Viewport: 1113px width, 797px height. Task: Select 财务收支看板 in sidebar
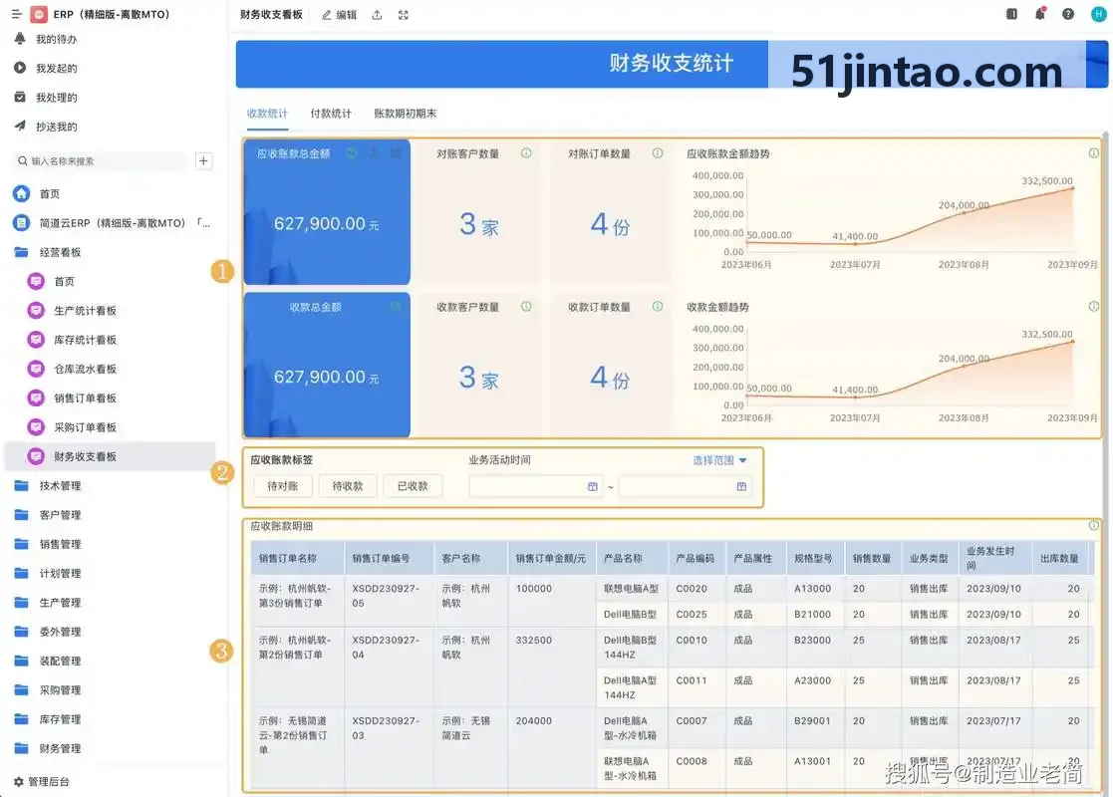click(110, 455)
